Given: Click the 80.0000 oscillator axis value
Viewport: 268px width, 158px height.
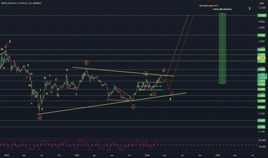Looking at the screenshot, I should click(x=262, y=140).
